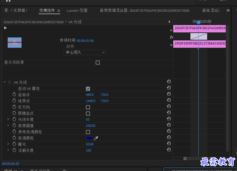Switch to the 源:(无剪辑) tab
The width and height of the screenshot is (237, 171).
pos(16,10)
